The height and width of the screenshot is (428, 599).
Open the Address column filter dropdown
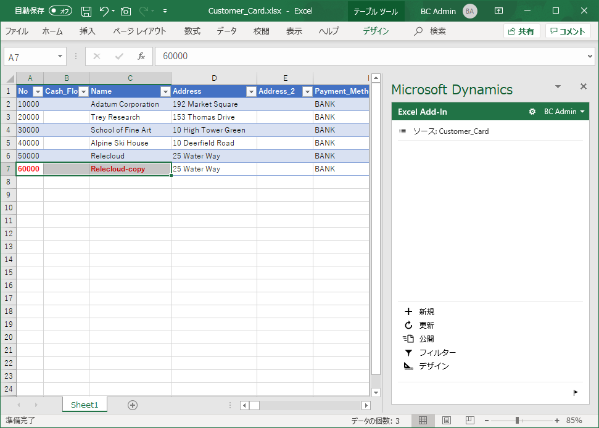pyautogui.click(x=251, y=92)
